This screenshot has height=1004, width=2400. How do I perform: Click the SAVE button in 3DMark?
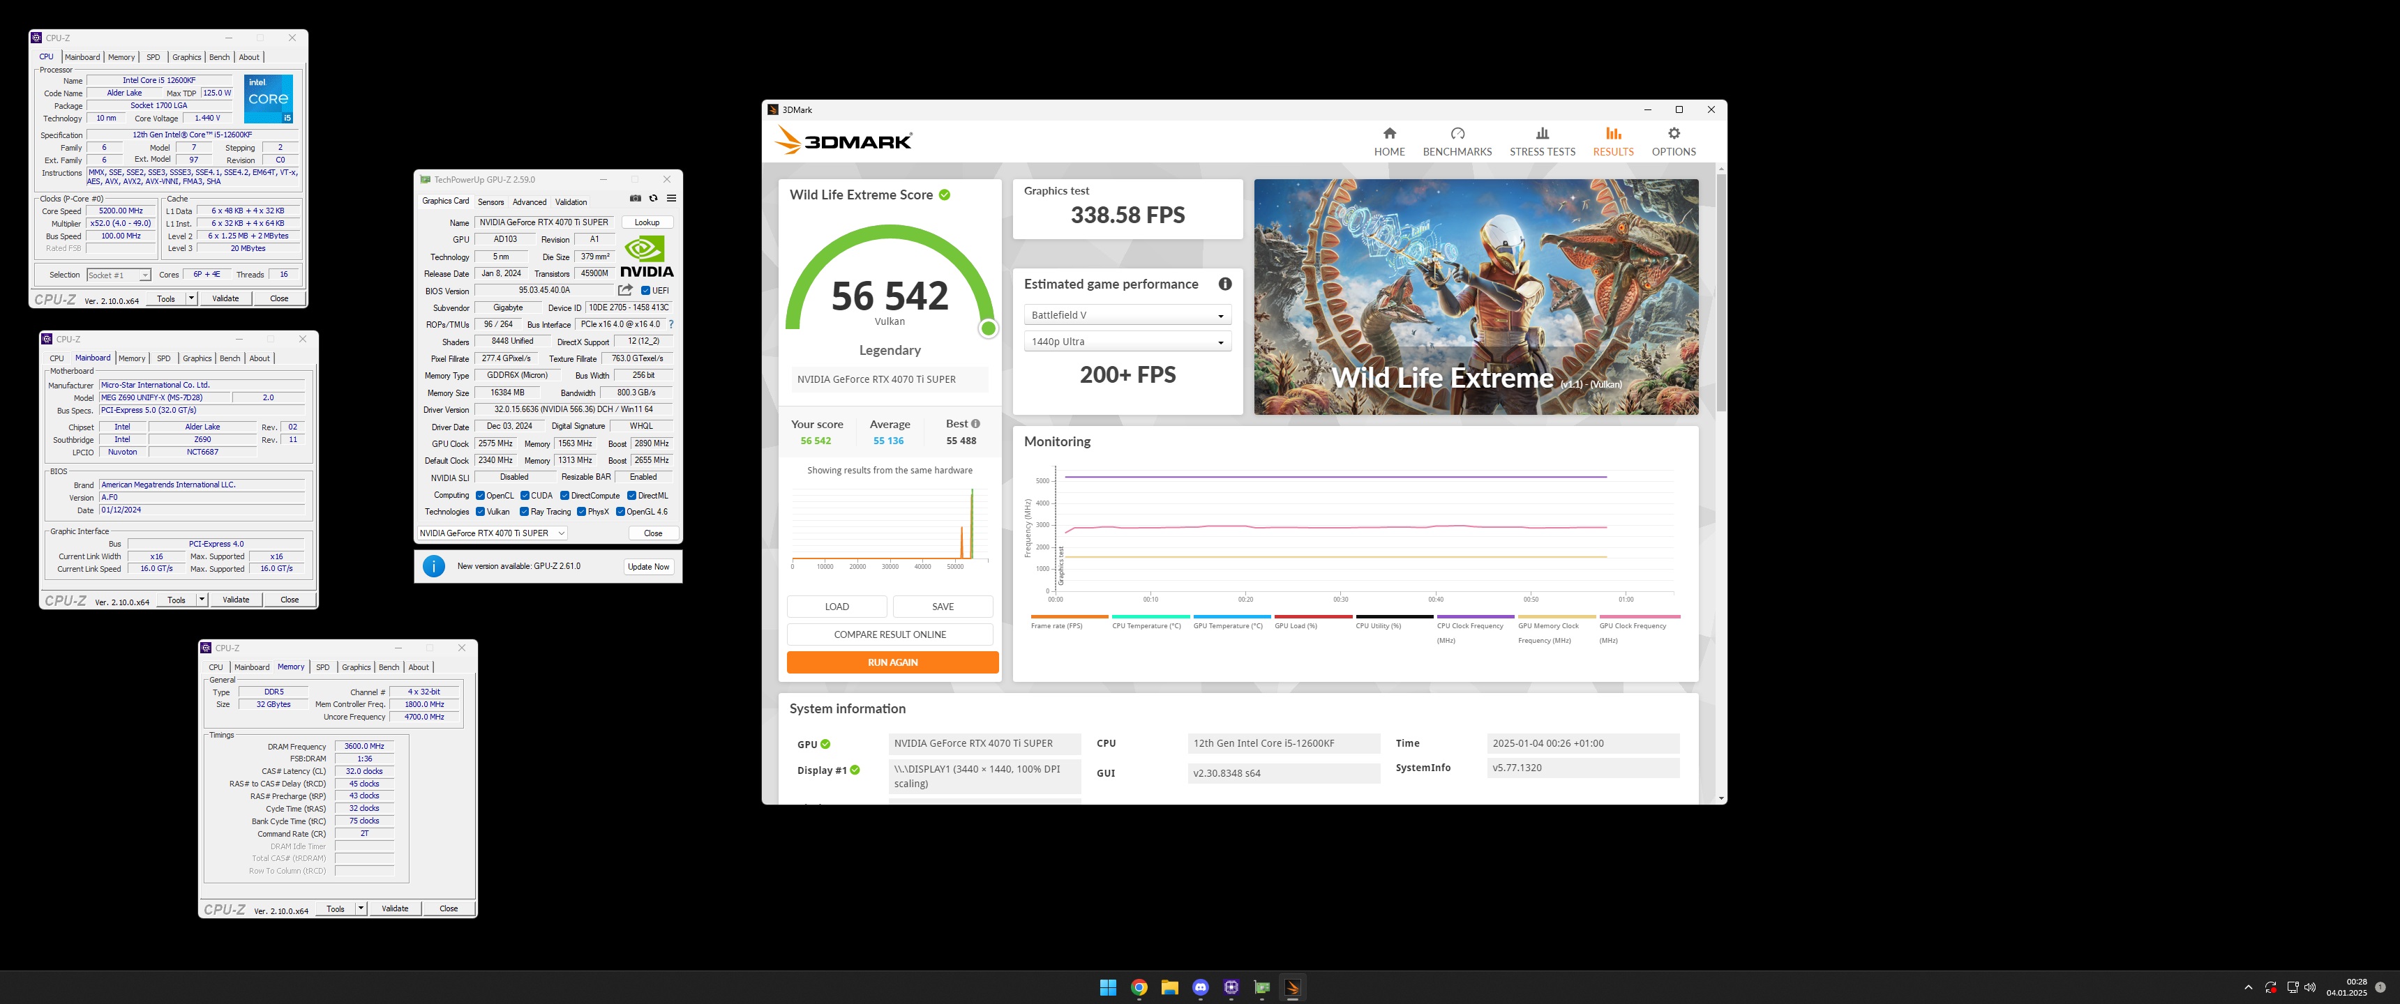(943, 607)
